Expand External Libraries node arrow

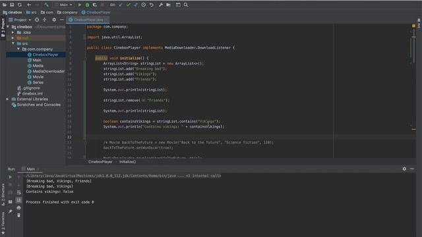(7, 99)
